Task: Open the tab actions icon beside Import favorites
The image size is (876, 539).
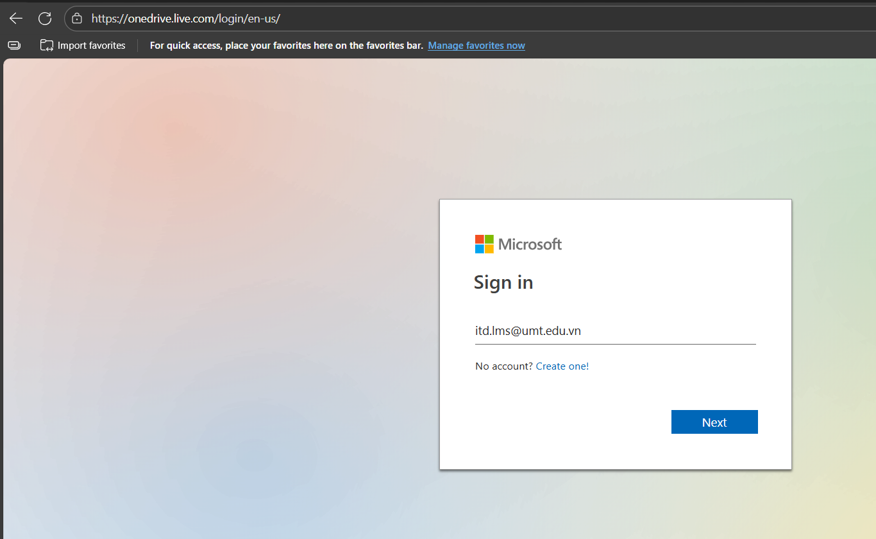Action: (x=14, y=46)
